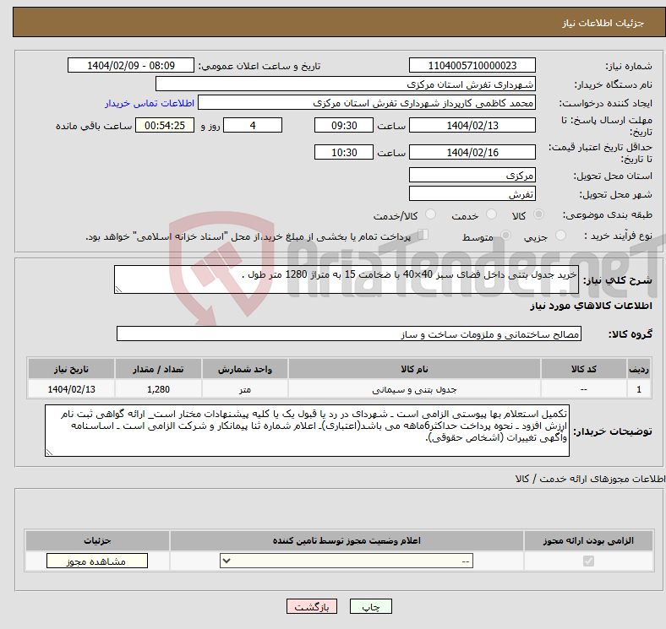Click the ایجاد کننده درخواست field
The image size is (666, 629).
367,103
